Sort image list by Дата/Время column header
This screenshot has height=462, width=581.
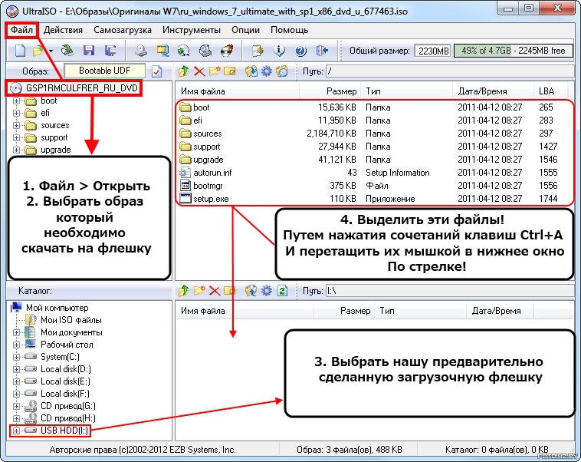493,91
